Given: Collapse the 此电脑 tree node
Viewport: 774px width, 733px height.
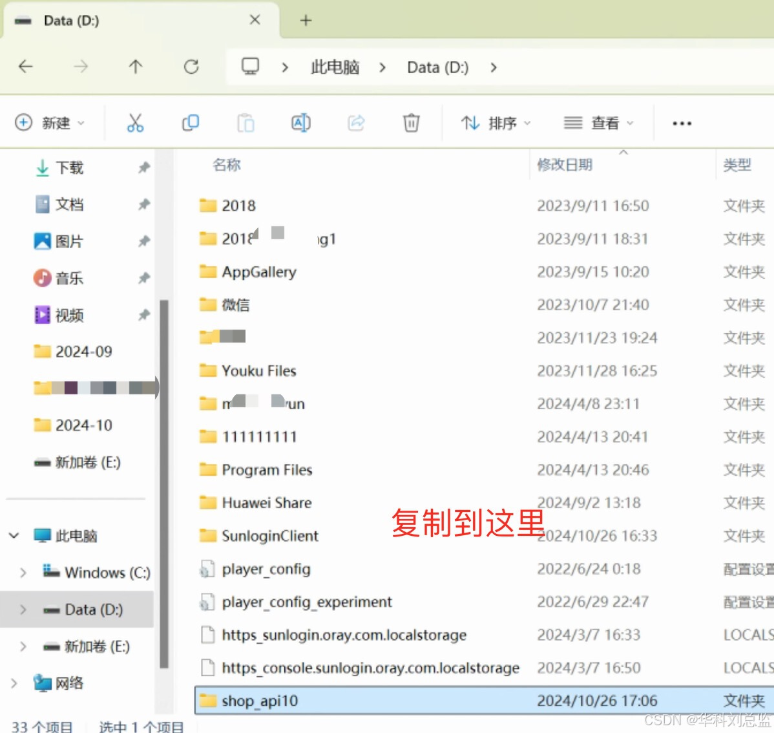Looking at the screenshot, I should [x=14, y=536].
